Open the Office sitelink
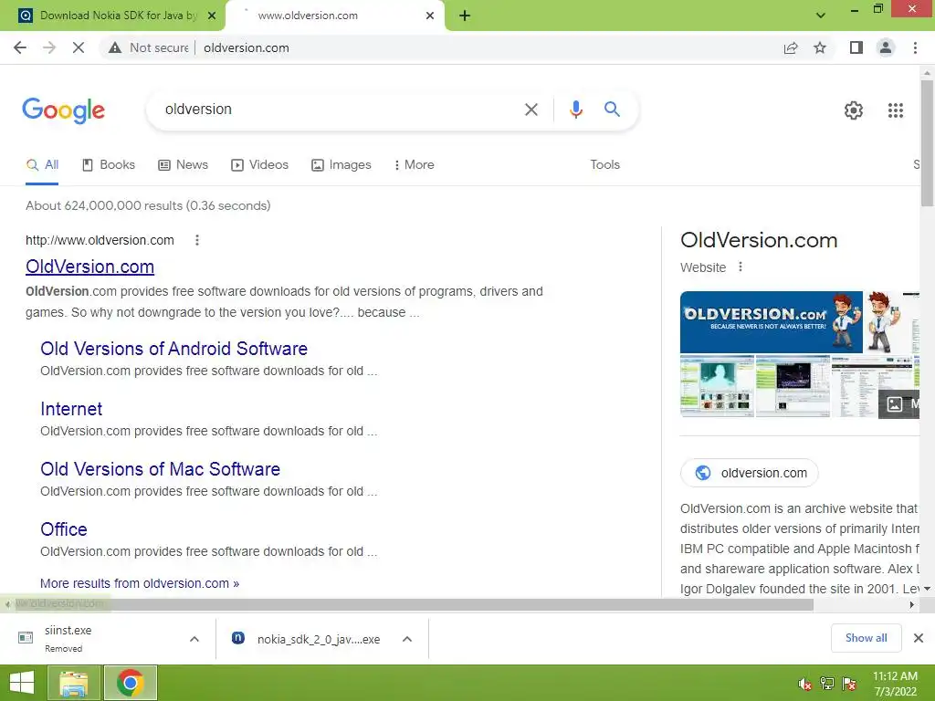 click(x=64, y=529)
